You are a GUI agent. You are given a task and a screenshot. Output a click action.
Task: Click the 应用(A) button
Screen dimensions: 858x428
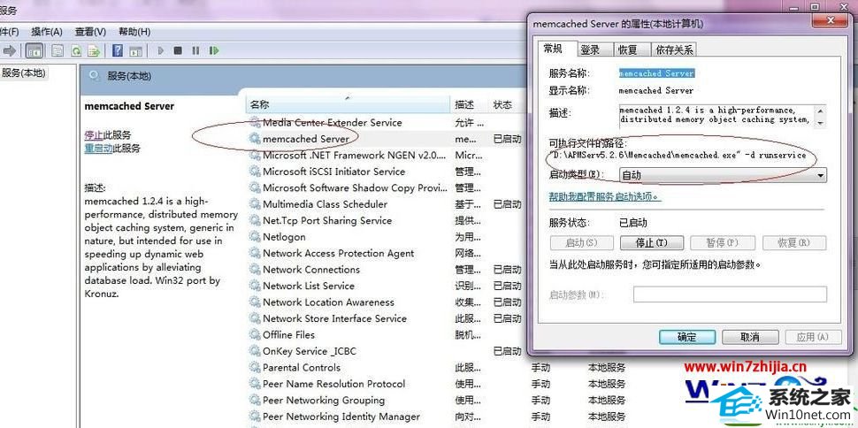pyautogui.click(x=812, y=337)
